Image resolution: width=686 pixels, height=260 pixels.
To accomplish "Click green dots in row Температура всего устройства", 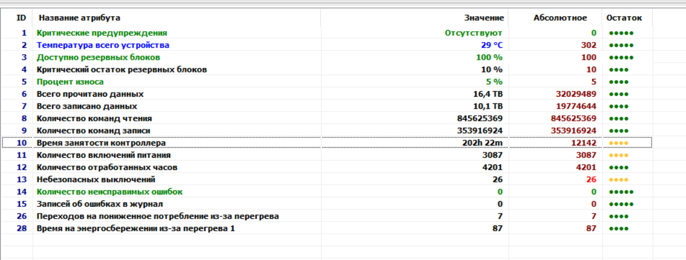I will (621, 45).
